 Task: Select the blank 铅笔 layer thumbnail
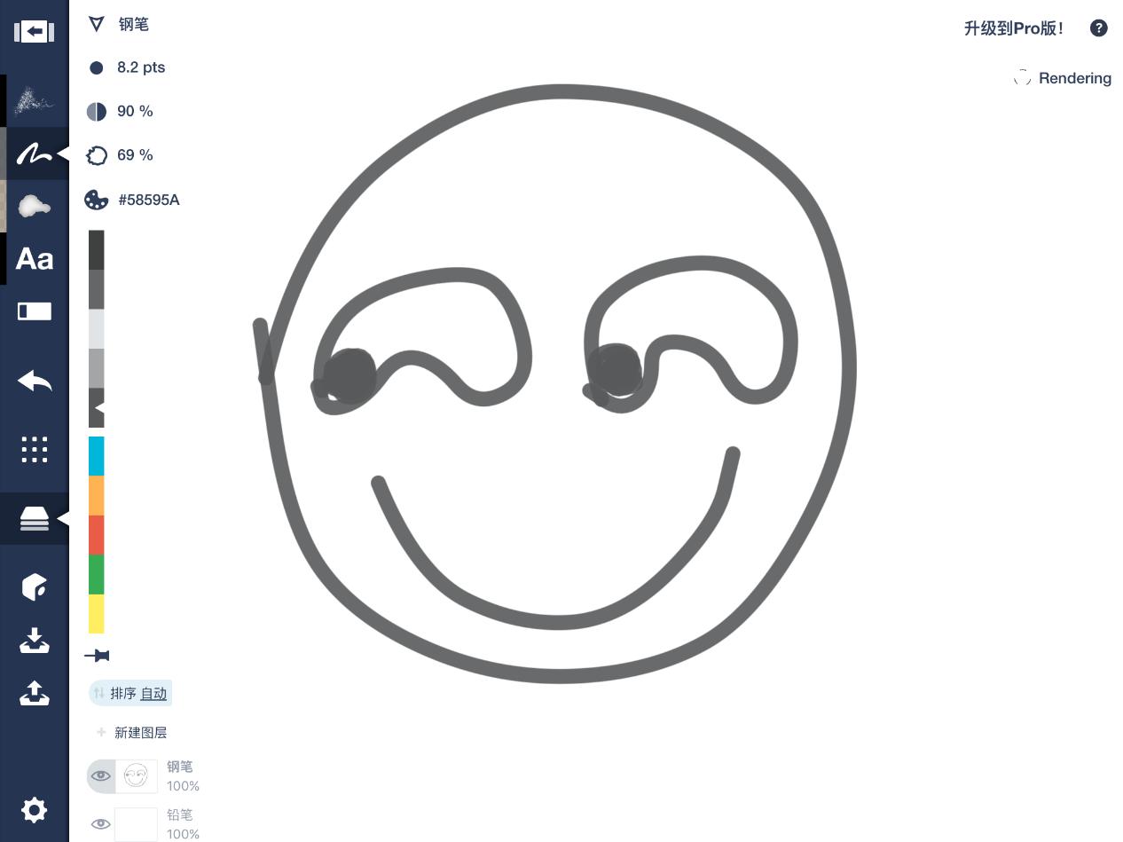(136, 824)
